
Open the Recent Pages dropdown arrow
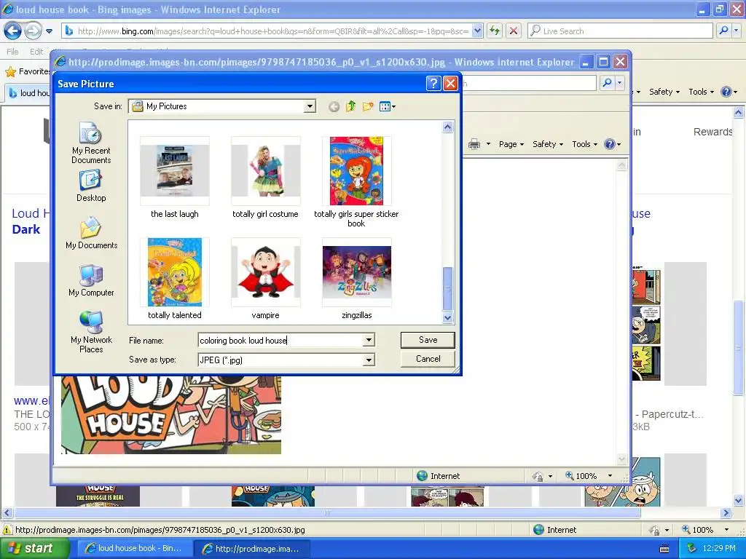click(49, 31)
